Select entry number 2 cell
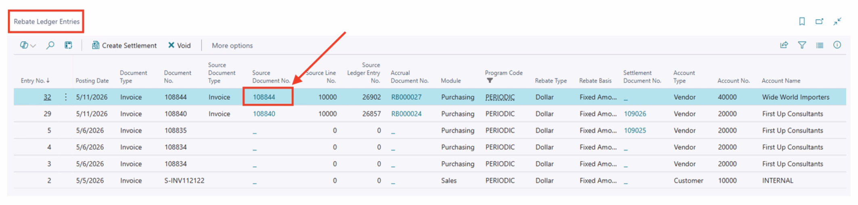The width and height of the screenshot is (858, 205). click(49, 180)
